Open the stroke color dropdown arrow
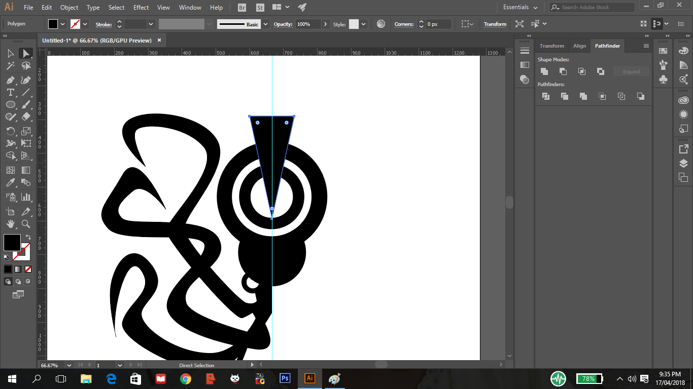 click(x=85, y=24)
